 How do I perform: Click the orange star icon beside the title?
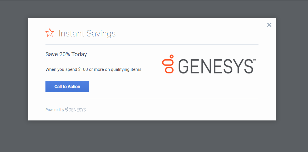click(50, 33)
